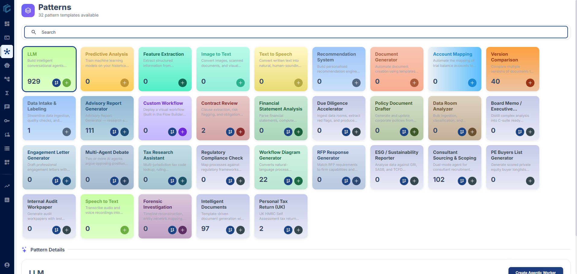
Task: Click the plus icon on Document Generator card
Action: click(414, 83)
